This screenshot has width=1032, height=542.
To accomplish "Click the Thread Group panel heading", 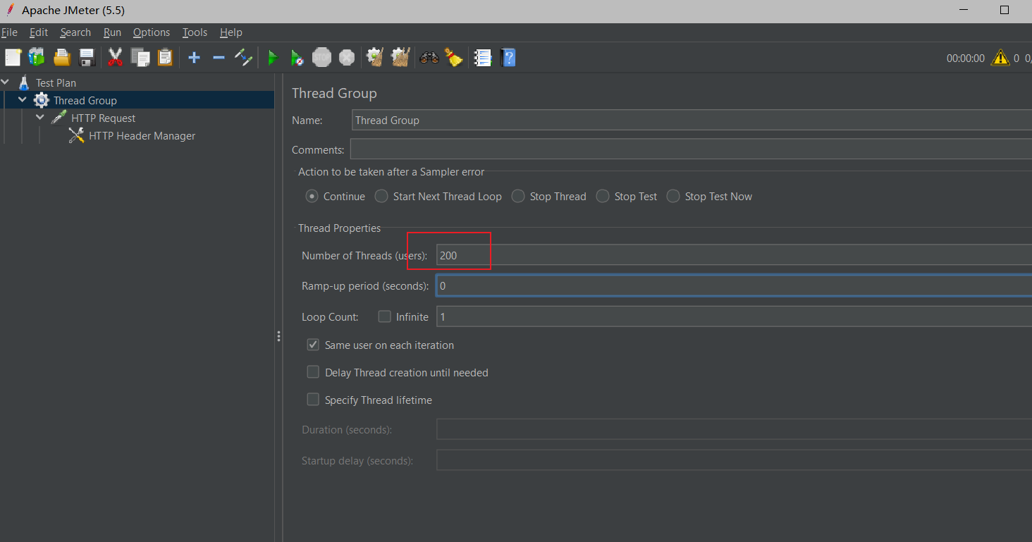I will pyautogui.click(x=334, y=93).
